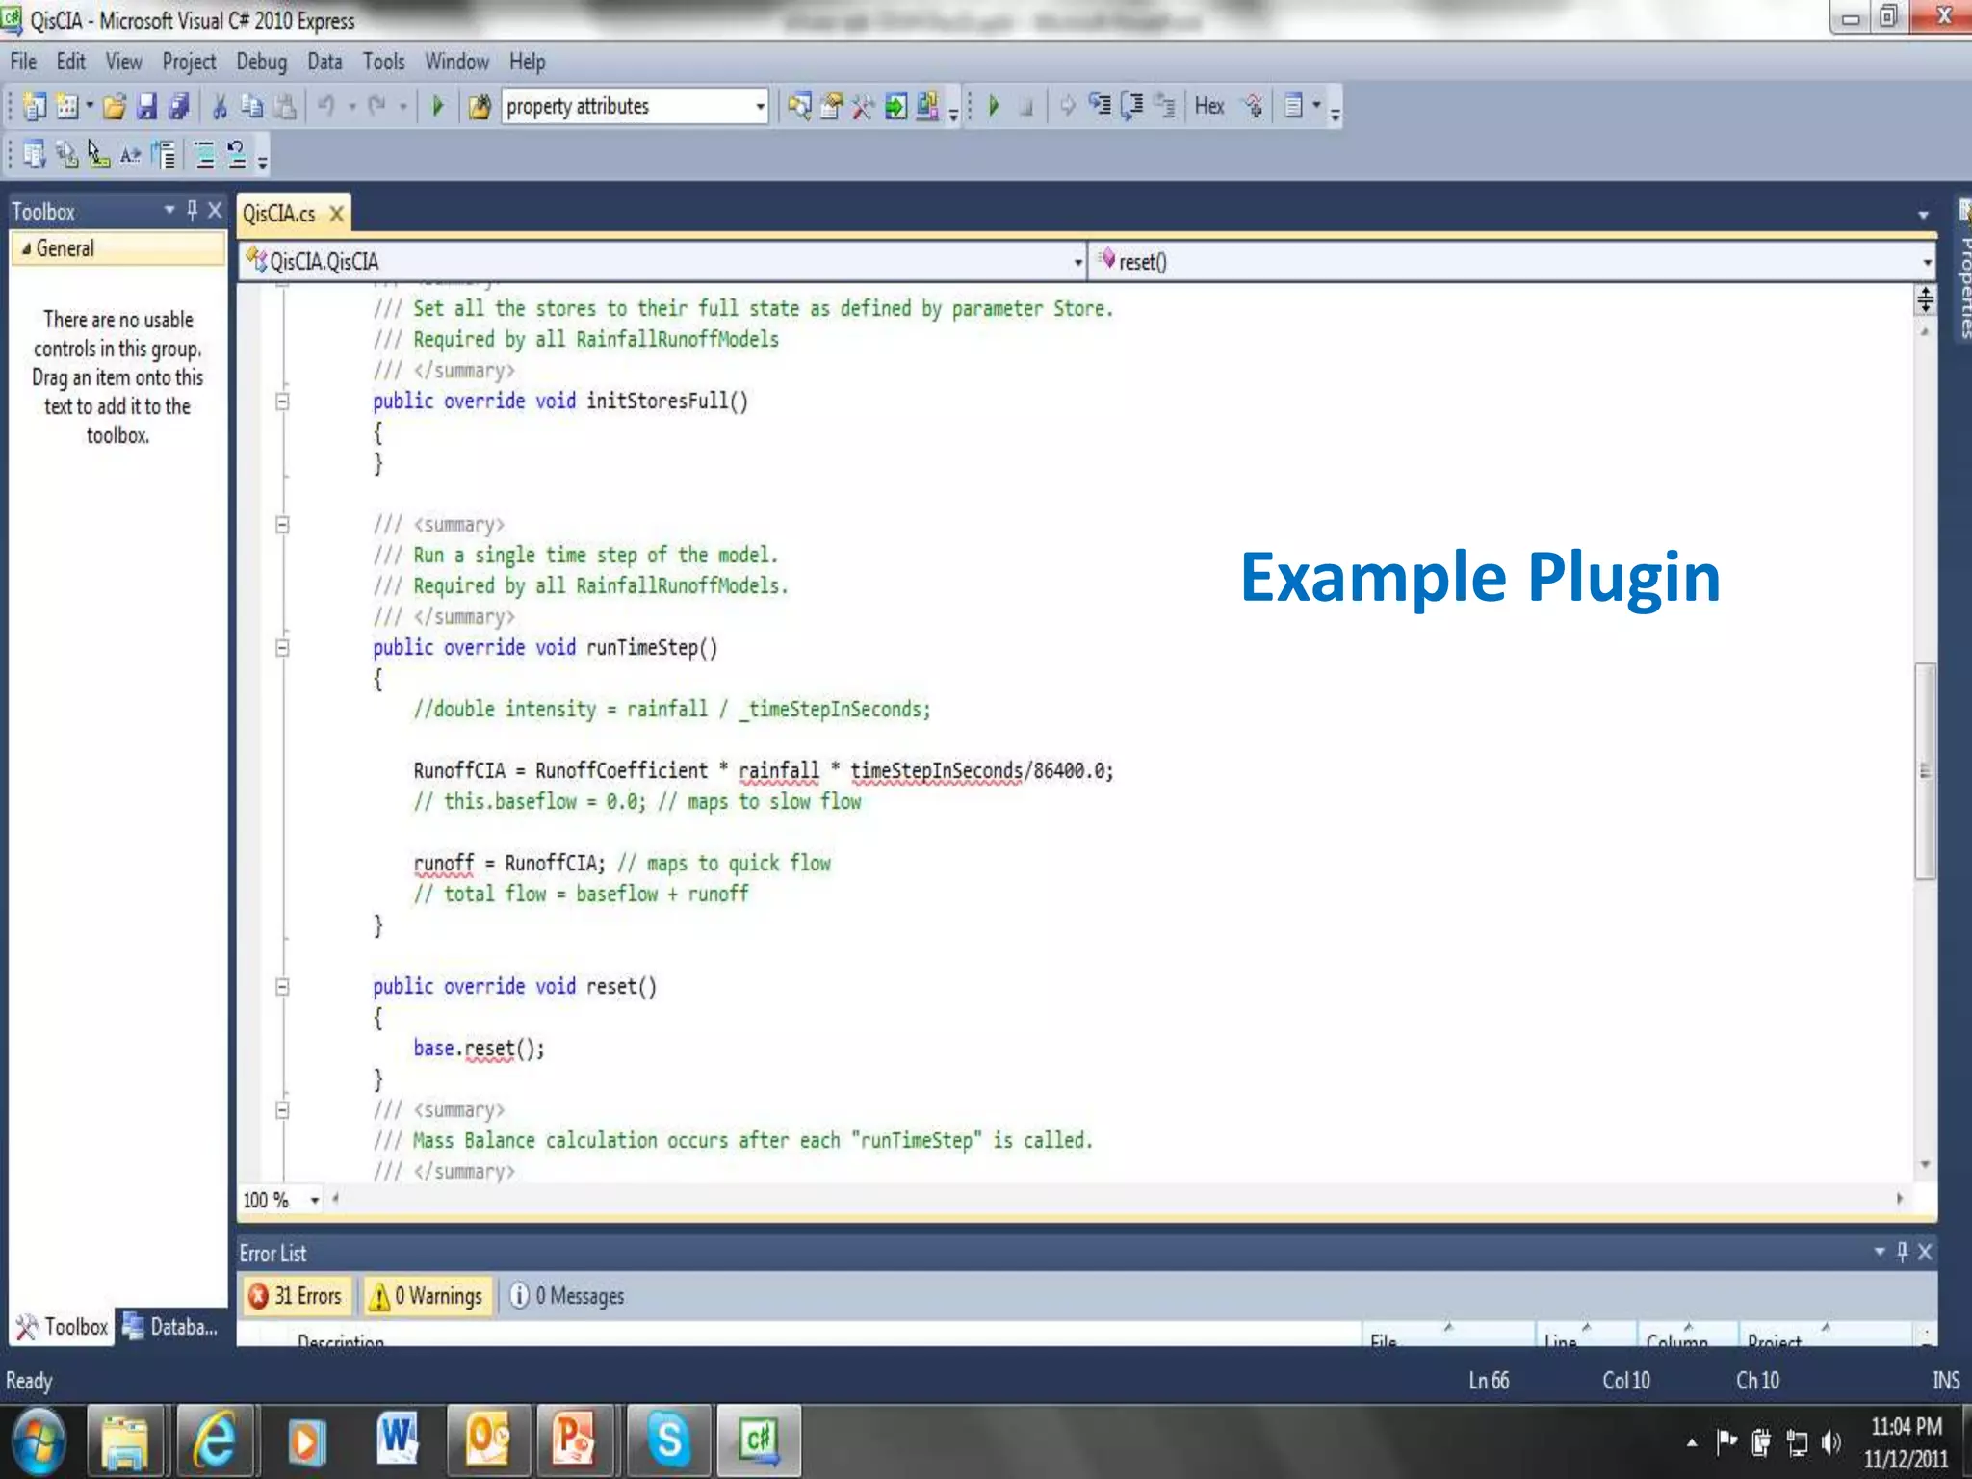Screen dimensions: 1972x1479
Task: Open the Properties Window toolbar icon
Action: coord(831,106)
